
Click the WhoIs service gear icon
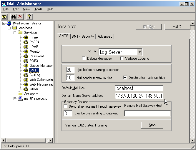(26, 89)
